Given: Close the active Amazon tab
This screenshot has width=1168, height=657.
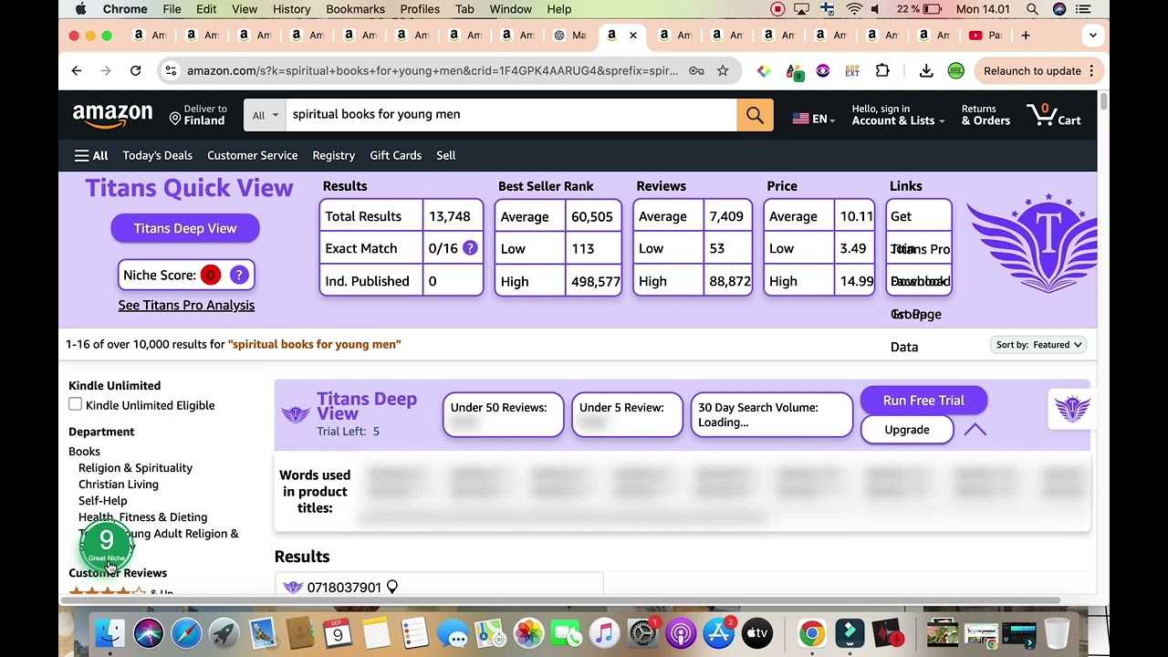Looking at the screenshot, I should click(x=633, y=36).
